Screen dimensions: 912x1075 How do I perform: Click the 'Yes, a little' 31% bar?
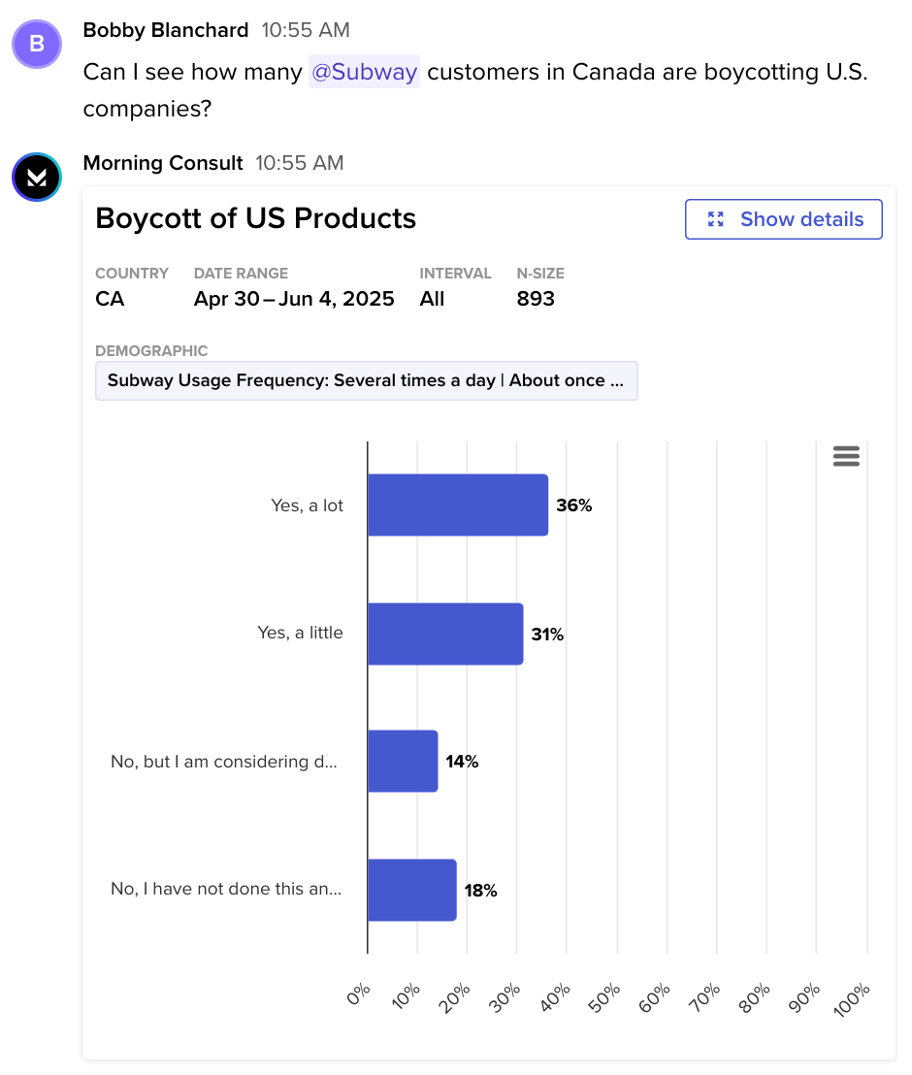pyautogui.click(x=444, y=634)
